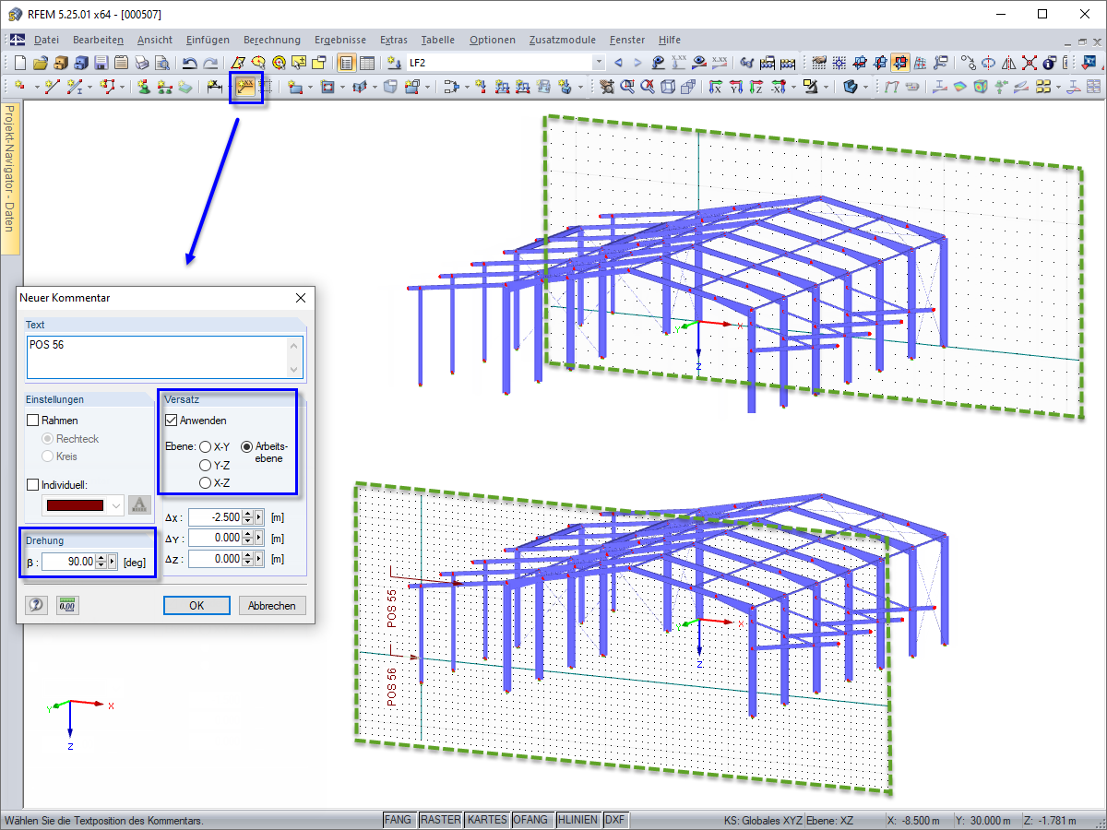1107x830 pixels.
Task: Select the X-Y plane radio button
Action: click(x=205, y=447)
